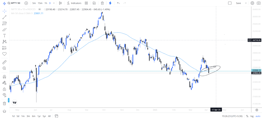Open chart settings gear icon
Viewport: 262px width, 119px height.
coord(252,3)
